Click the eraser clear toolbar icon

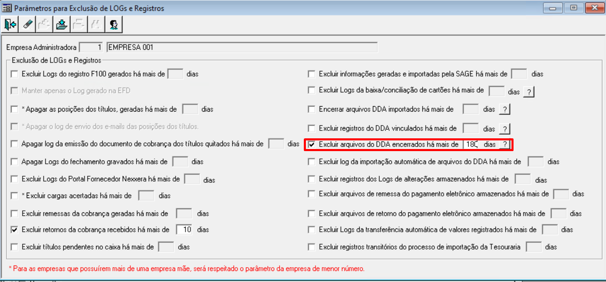click(27, 24)
